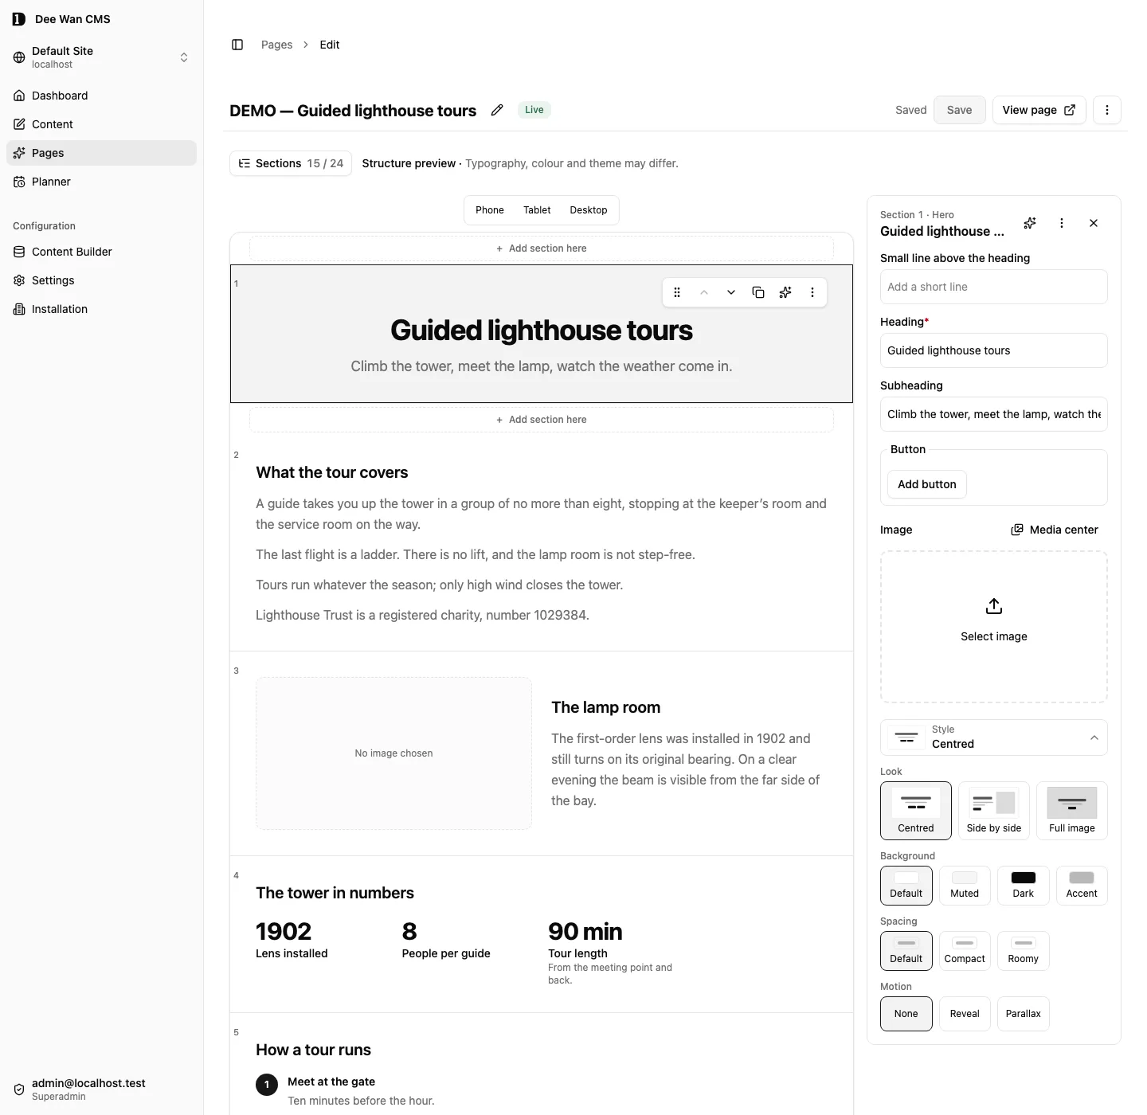The image size is (1147, 1115).
Task: Select the Full image look
Action: pos(1072,811)
